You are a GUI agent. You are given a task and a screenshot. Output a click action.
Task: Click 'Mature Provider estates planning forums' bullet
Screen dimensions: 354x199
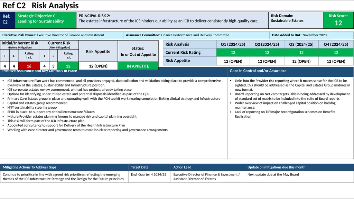point(72,117)
